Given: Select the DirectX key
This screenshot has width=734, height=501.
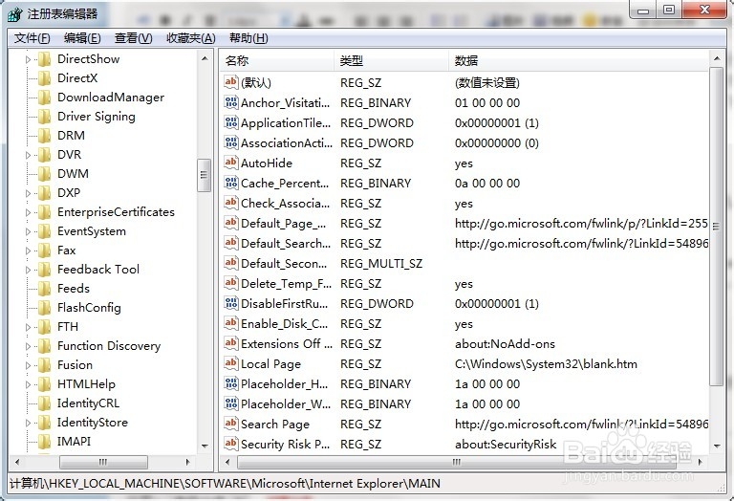Looking at the screenshot, I should click(77, 78).
